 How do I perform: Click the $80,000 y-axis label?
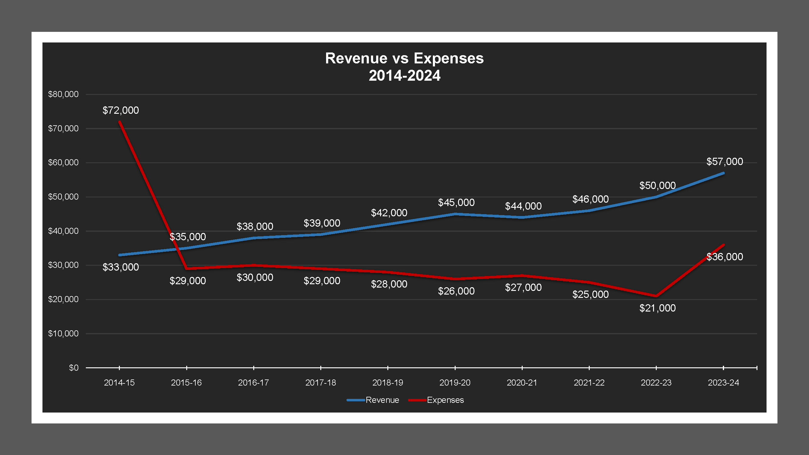click(63, 94)
